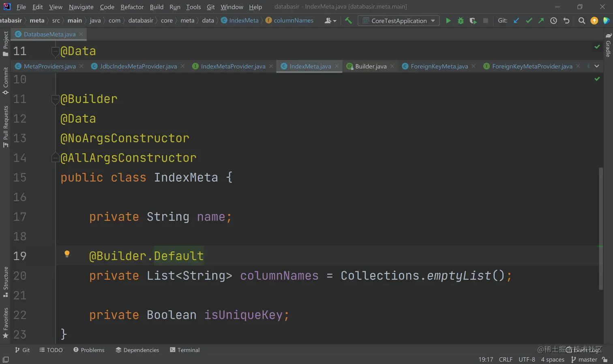Viewport: 613px width, 364px height.
Task: Open the Window menu
Action: tap(232, 7)
